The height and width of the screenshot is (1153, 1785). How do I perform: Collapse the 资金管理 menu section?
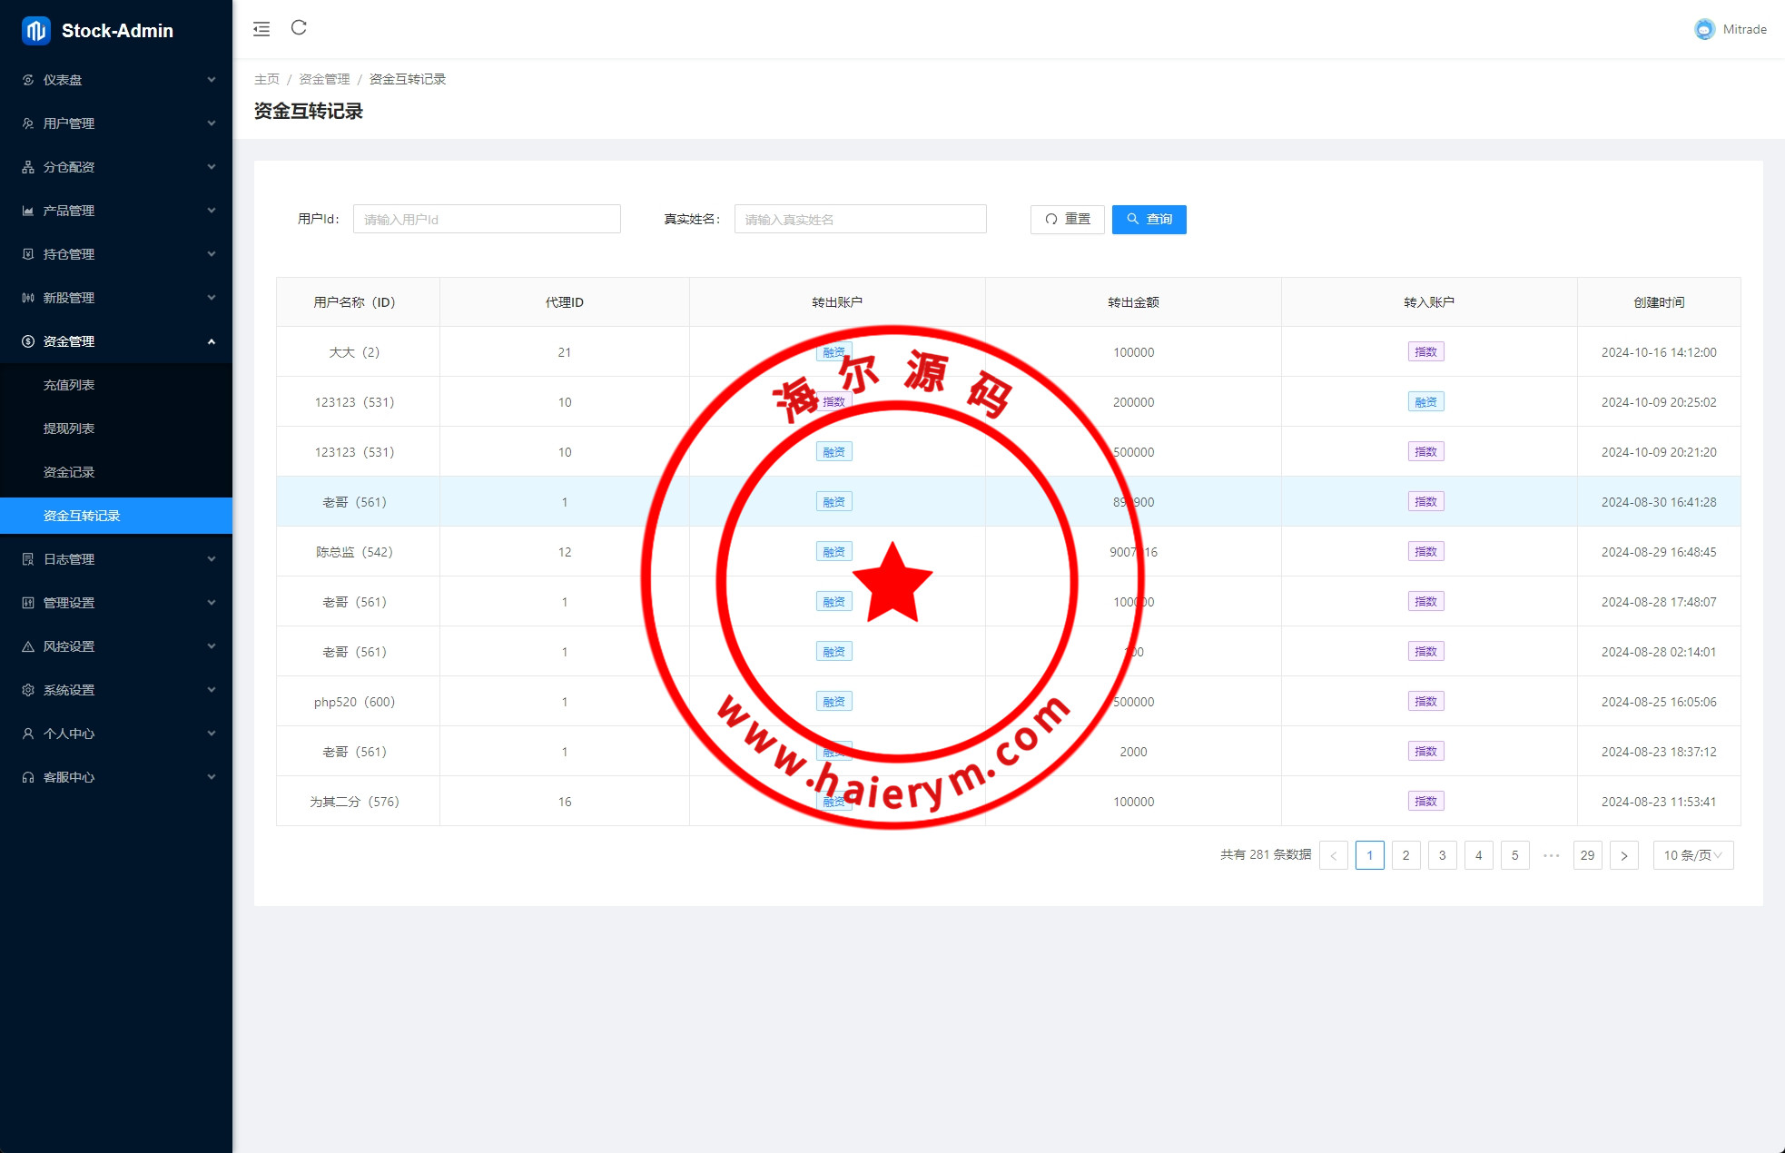[211, 341]
